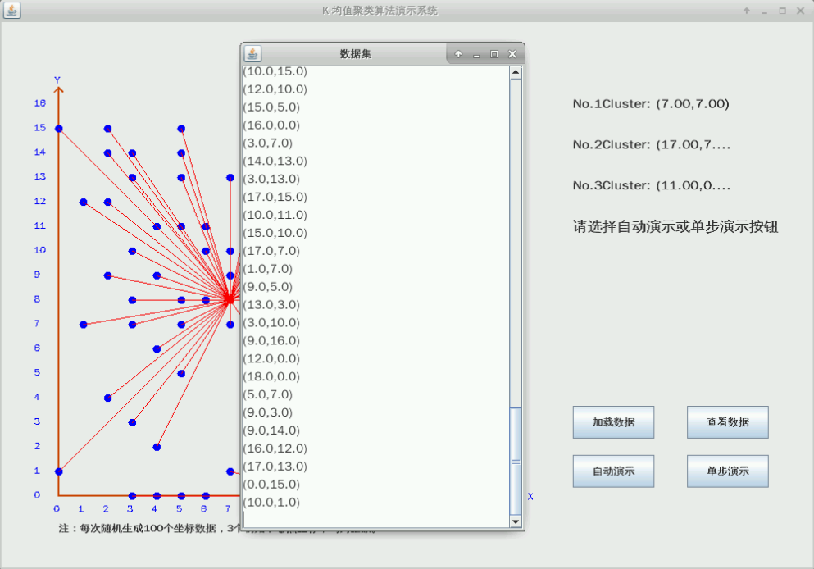Viewport: 814px width, 569px height.
Task: Run the 单步演示 single-step demo
Action: (x=727, y=471)
